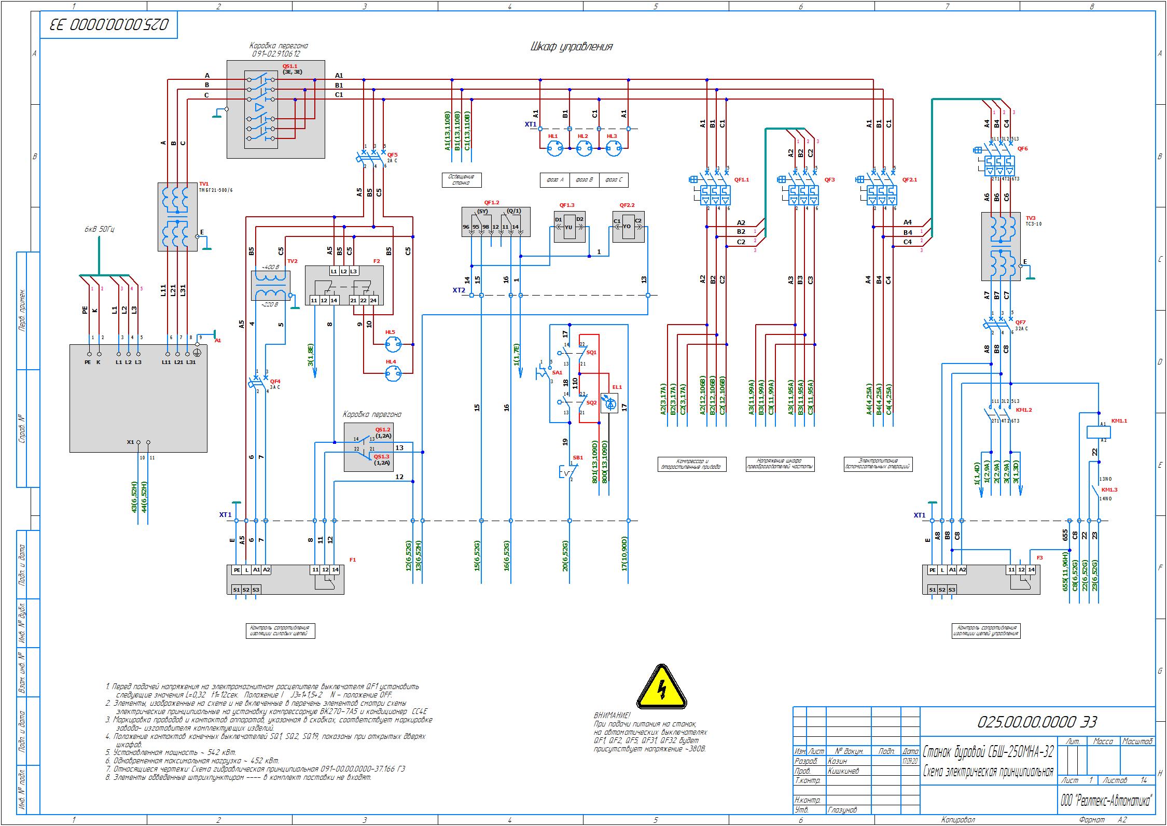Select the SA1 switch symbol

pos(545,371)
